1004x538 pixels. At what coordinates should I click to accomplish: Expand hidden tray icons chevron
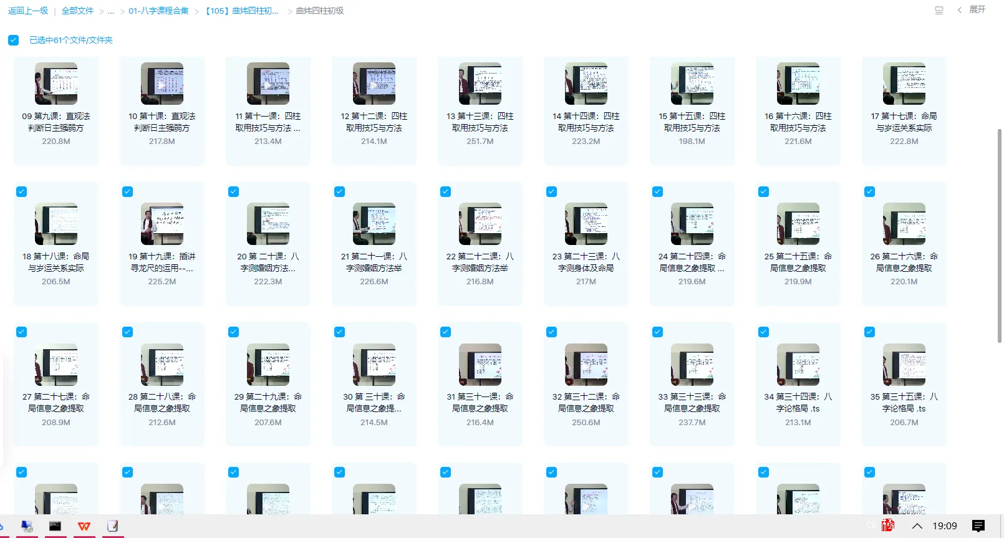(x=917, y=526)
